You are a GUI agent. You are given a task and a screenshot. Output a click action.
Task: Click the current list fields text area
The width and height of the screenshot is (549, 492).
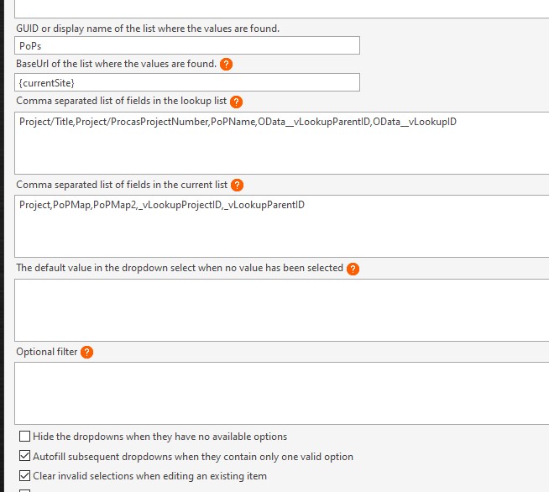click(x=281, y=227)
